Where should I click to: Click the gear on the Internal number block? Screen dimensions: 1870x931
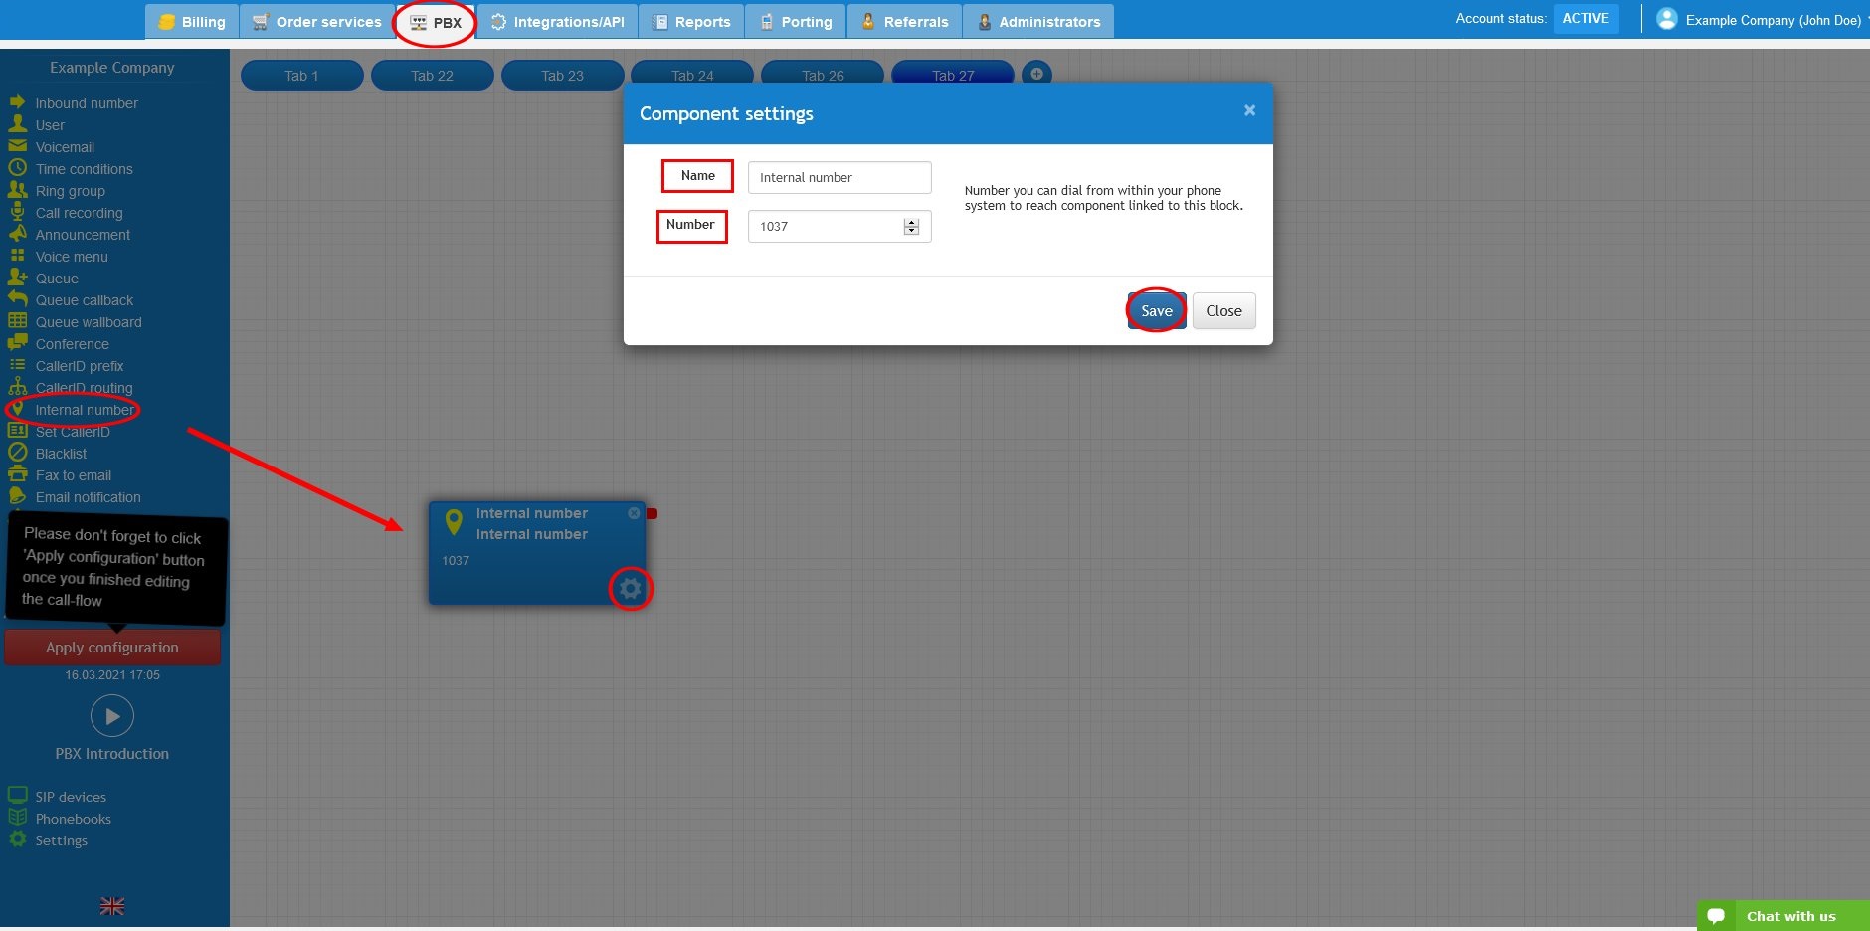(631, 589)
